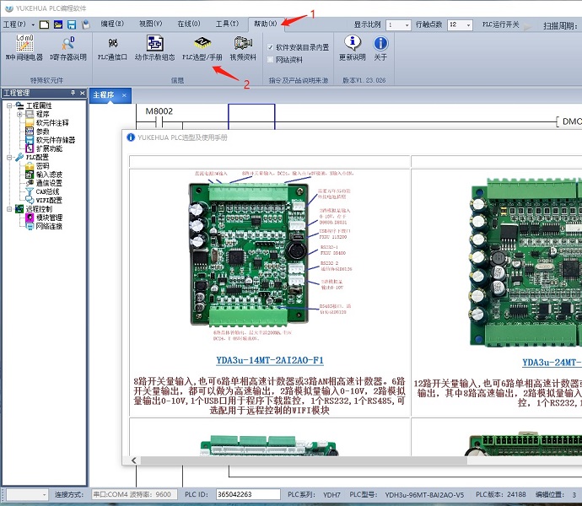Open 更新说明 update notes
Viewport: 582px width, 506px height.
353,47
